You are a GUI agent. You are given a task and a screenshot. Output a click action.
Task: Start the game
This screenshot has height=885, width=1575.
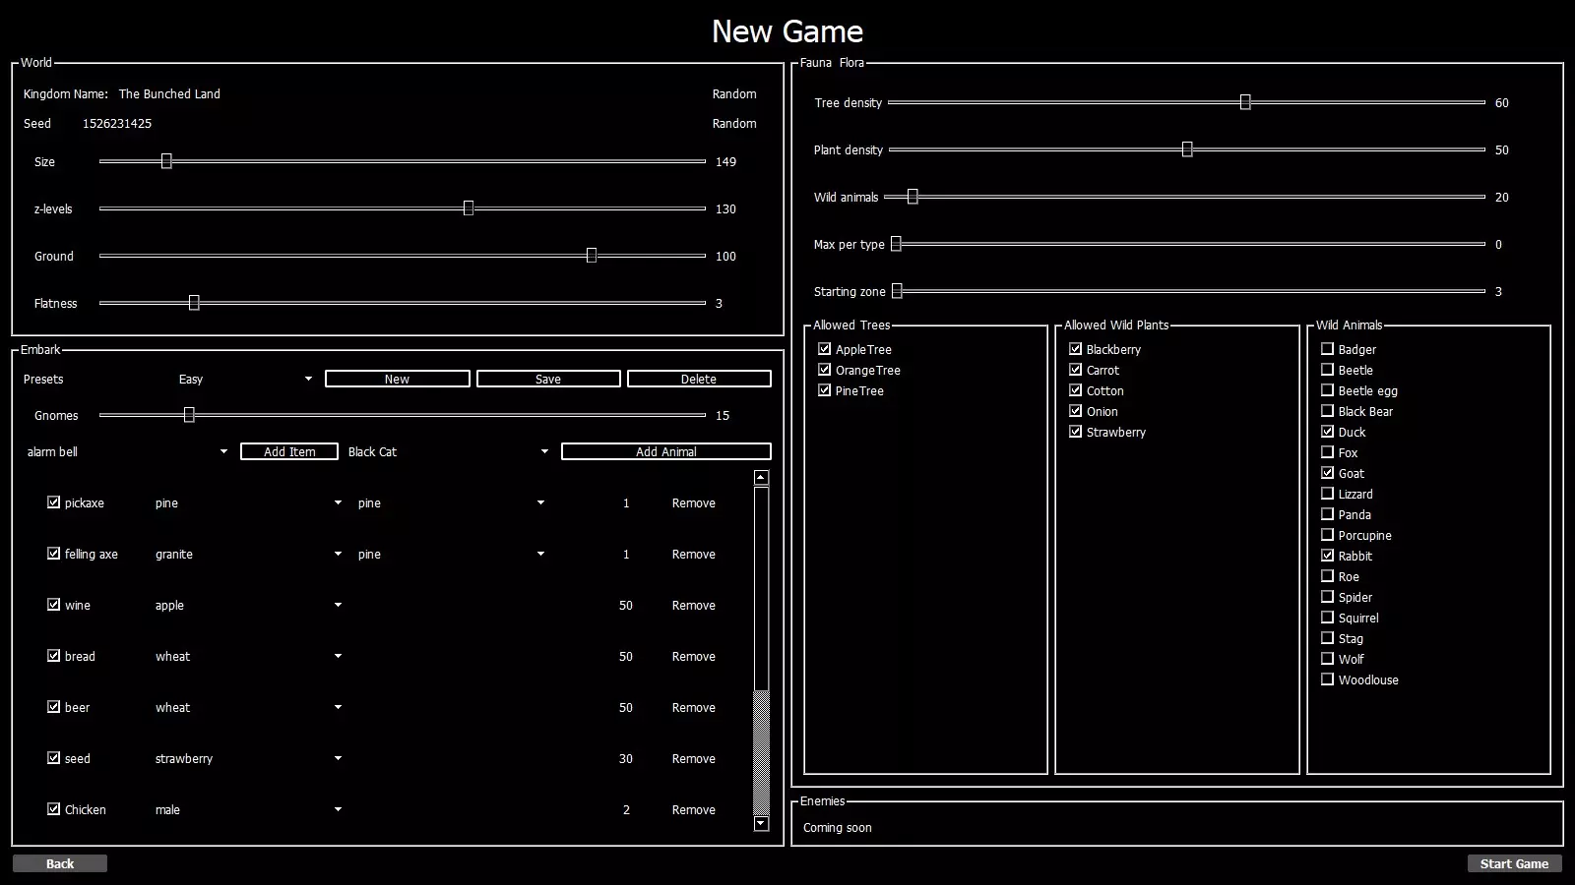[x=1514, y=863]
